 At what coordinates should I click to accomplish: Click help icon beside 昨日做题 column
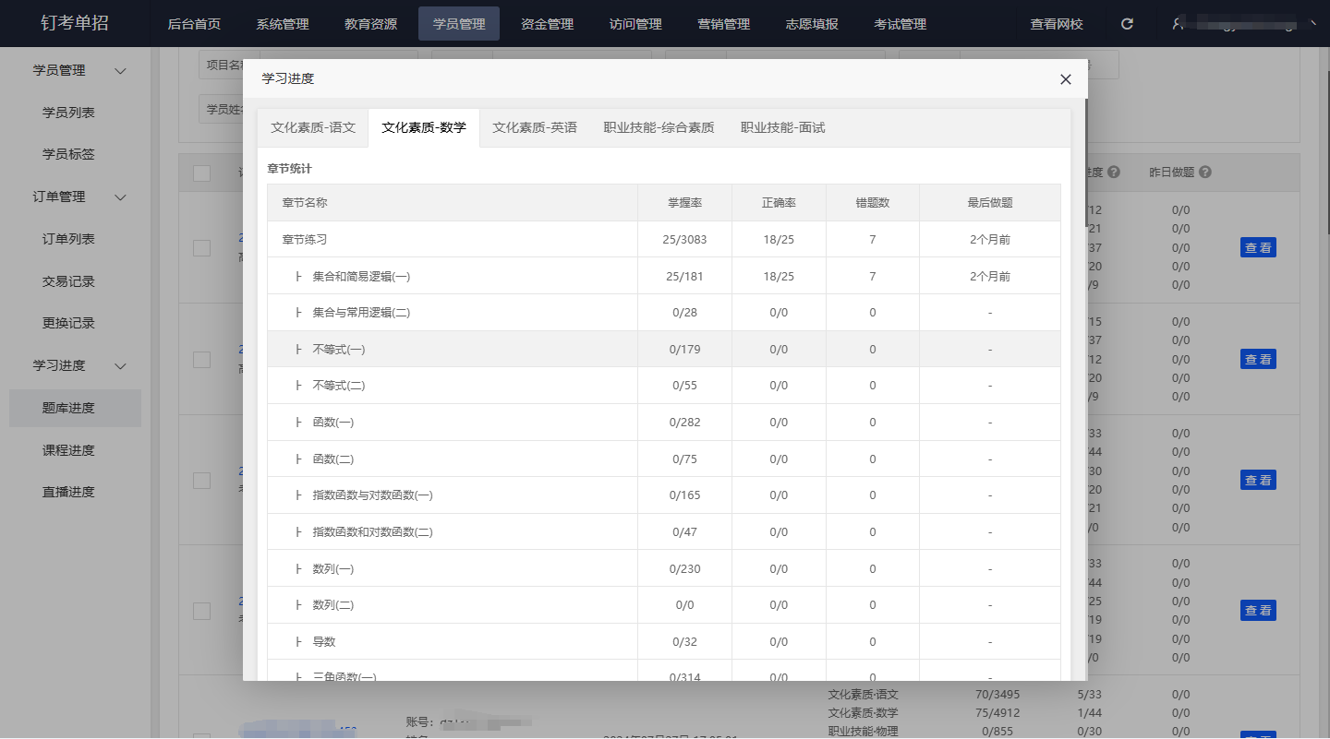click(x=1204, y=173)
